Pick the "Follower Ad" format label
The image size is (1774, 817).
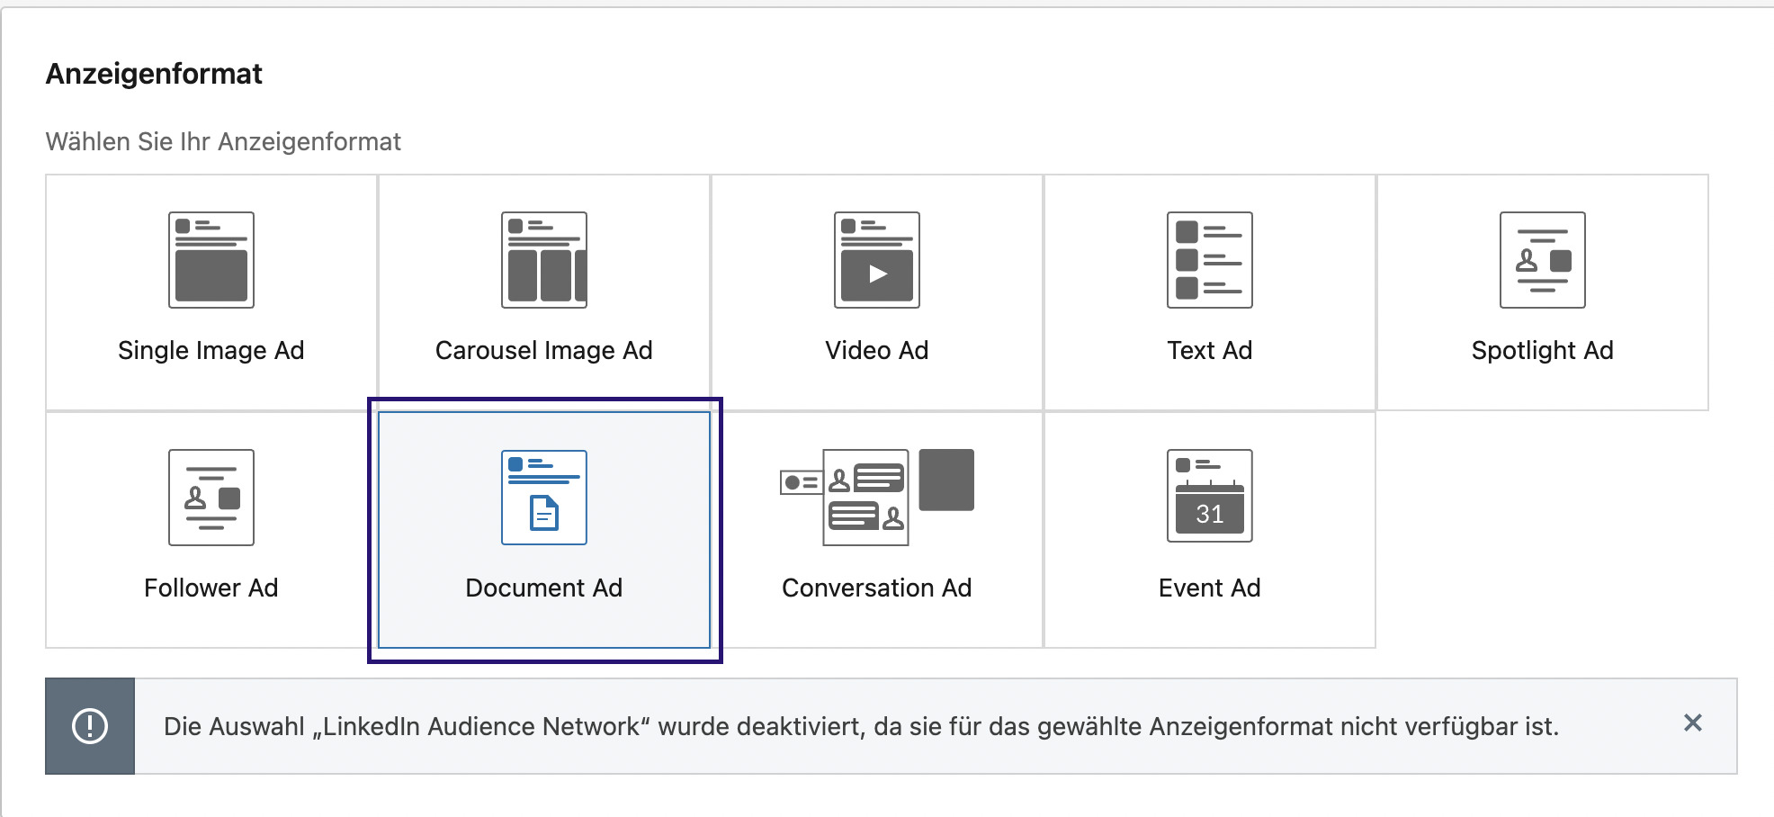tap(211, 588)
